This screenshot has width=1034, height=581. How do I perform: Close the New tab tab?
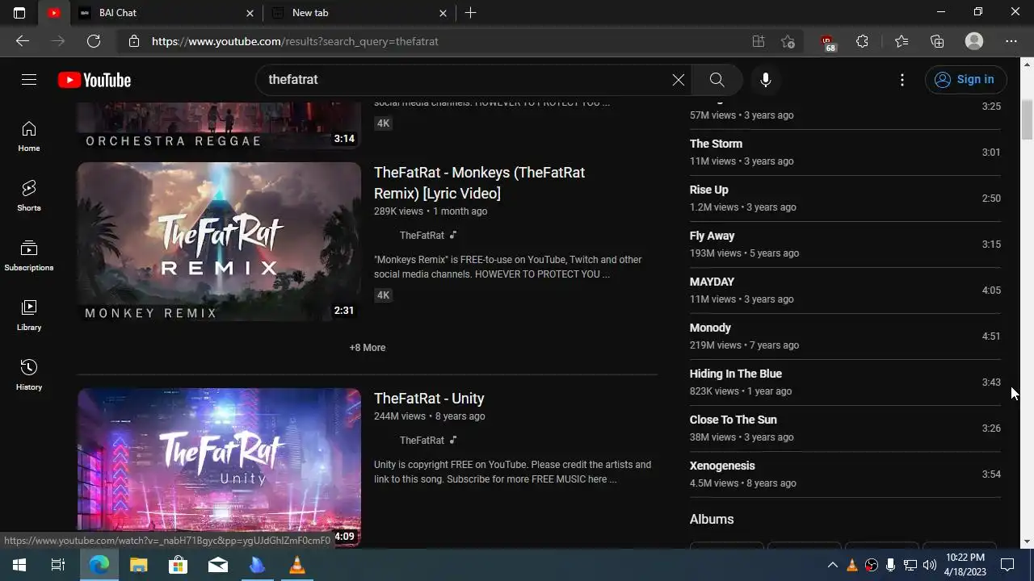[x=443, y=13]
